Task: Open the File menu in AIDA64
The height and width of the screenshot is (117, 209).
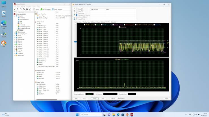Action: point(15,7)
